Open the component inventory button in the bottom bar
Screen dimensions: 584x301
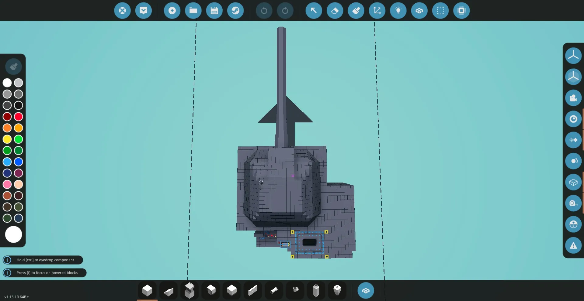click(366, 291)
